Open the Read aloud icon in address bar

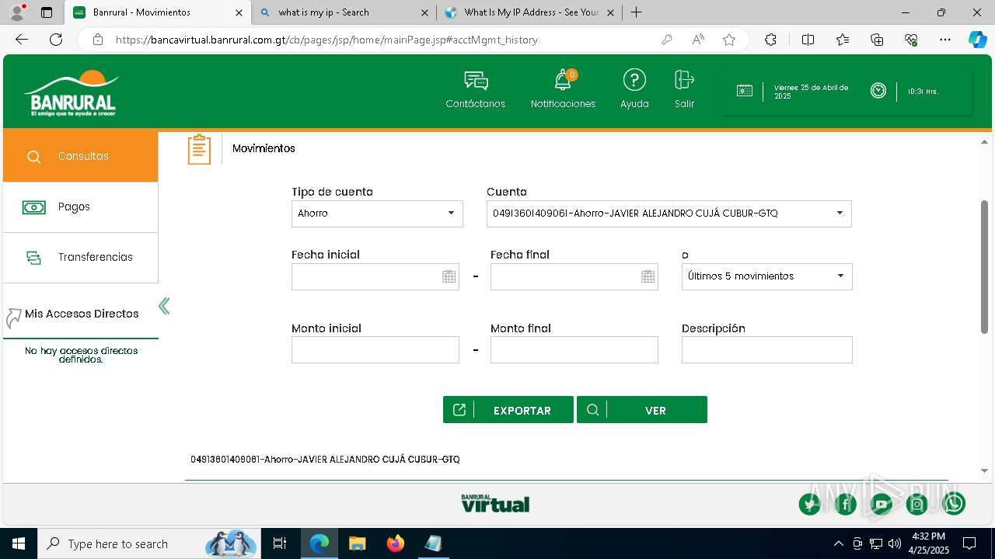click(698, 40)
